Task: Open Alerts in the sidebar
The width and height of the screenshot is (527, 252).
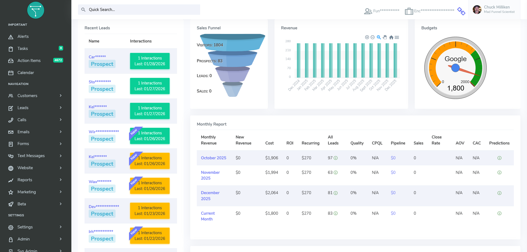Action: point(23,36)
